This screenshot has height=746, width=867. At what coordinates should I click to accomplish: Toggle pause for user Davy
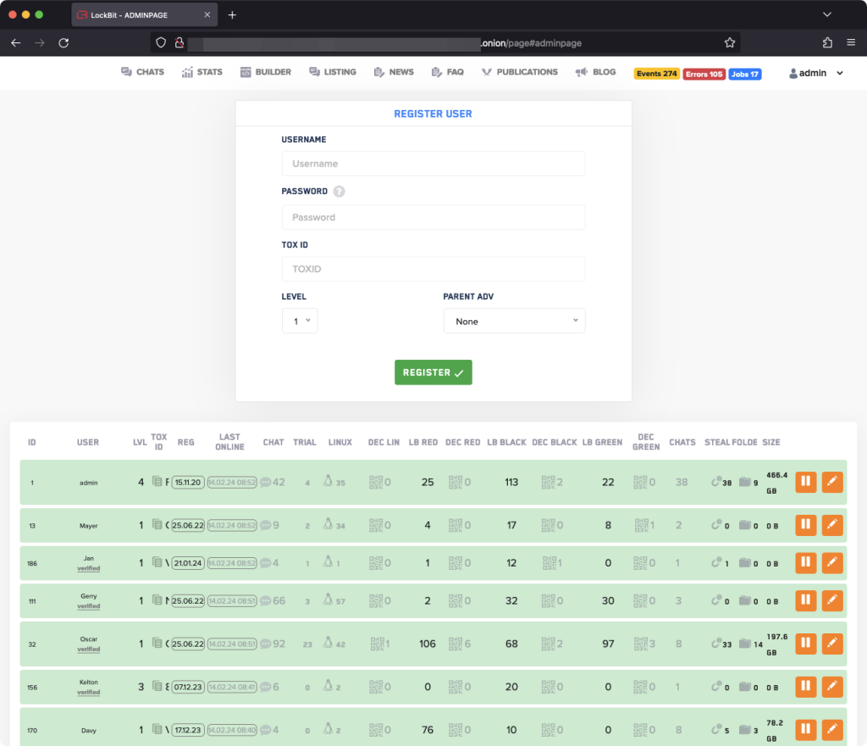click(805, 728)
